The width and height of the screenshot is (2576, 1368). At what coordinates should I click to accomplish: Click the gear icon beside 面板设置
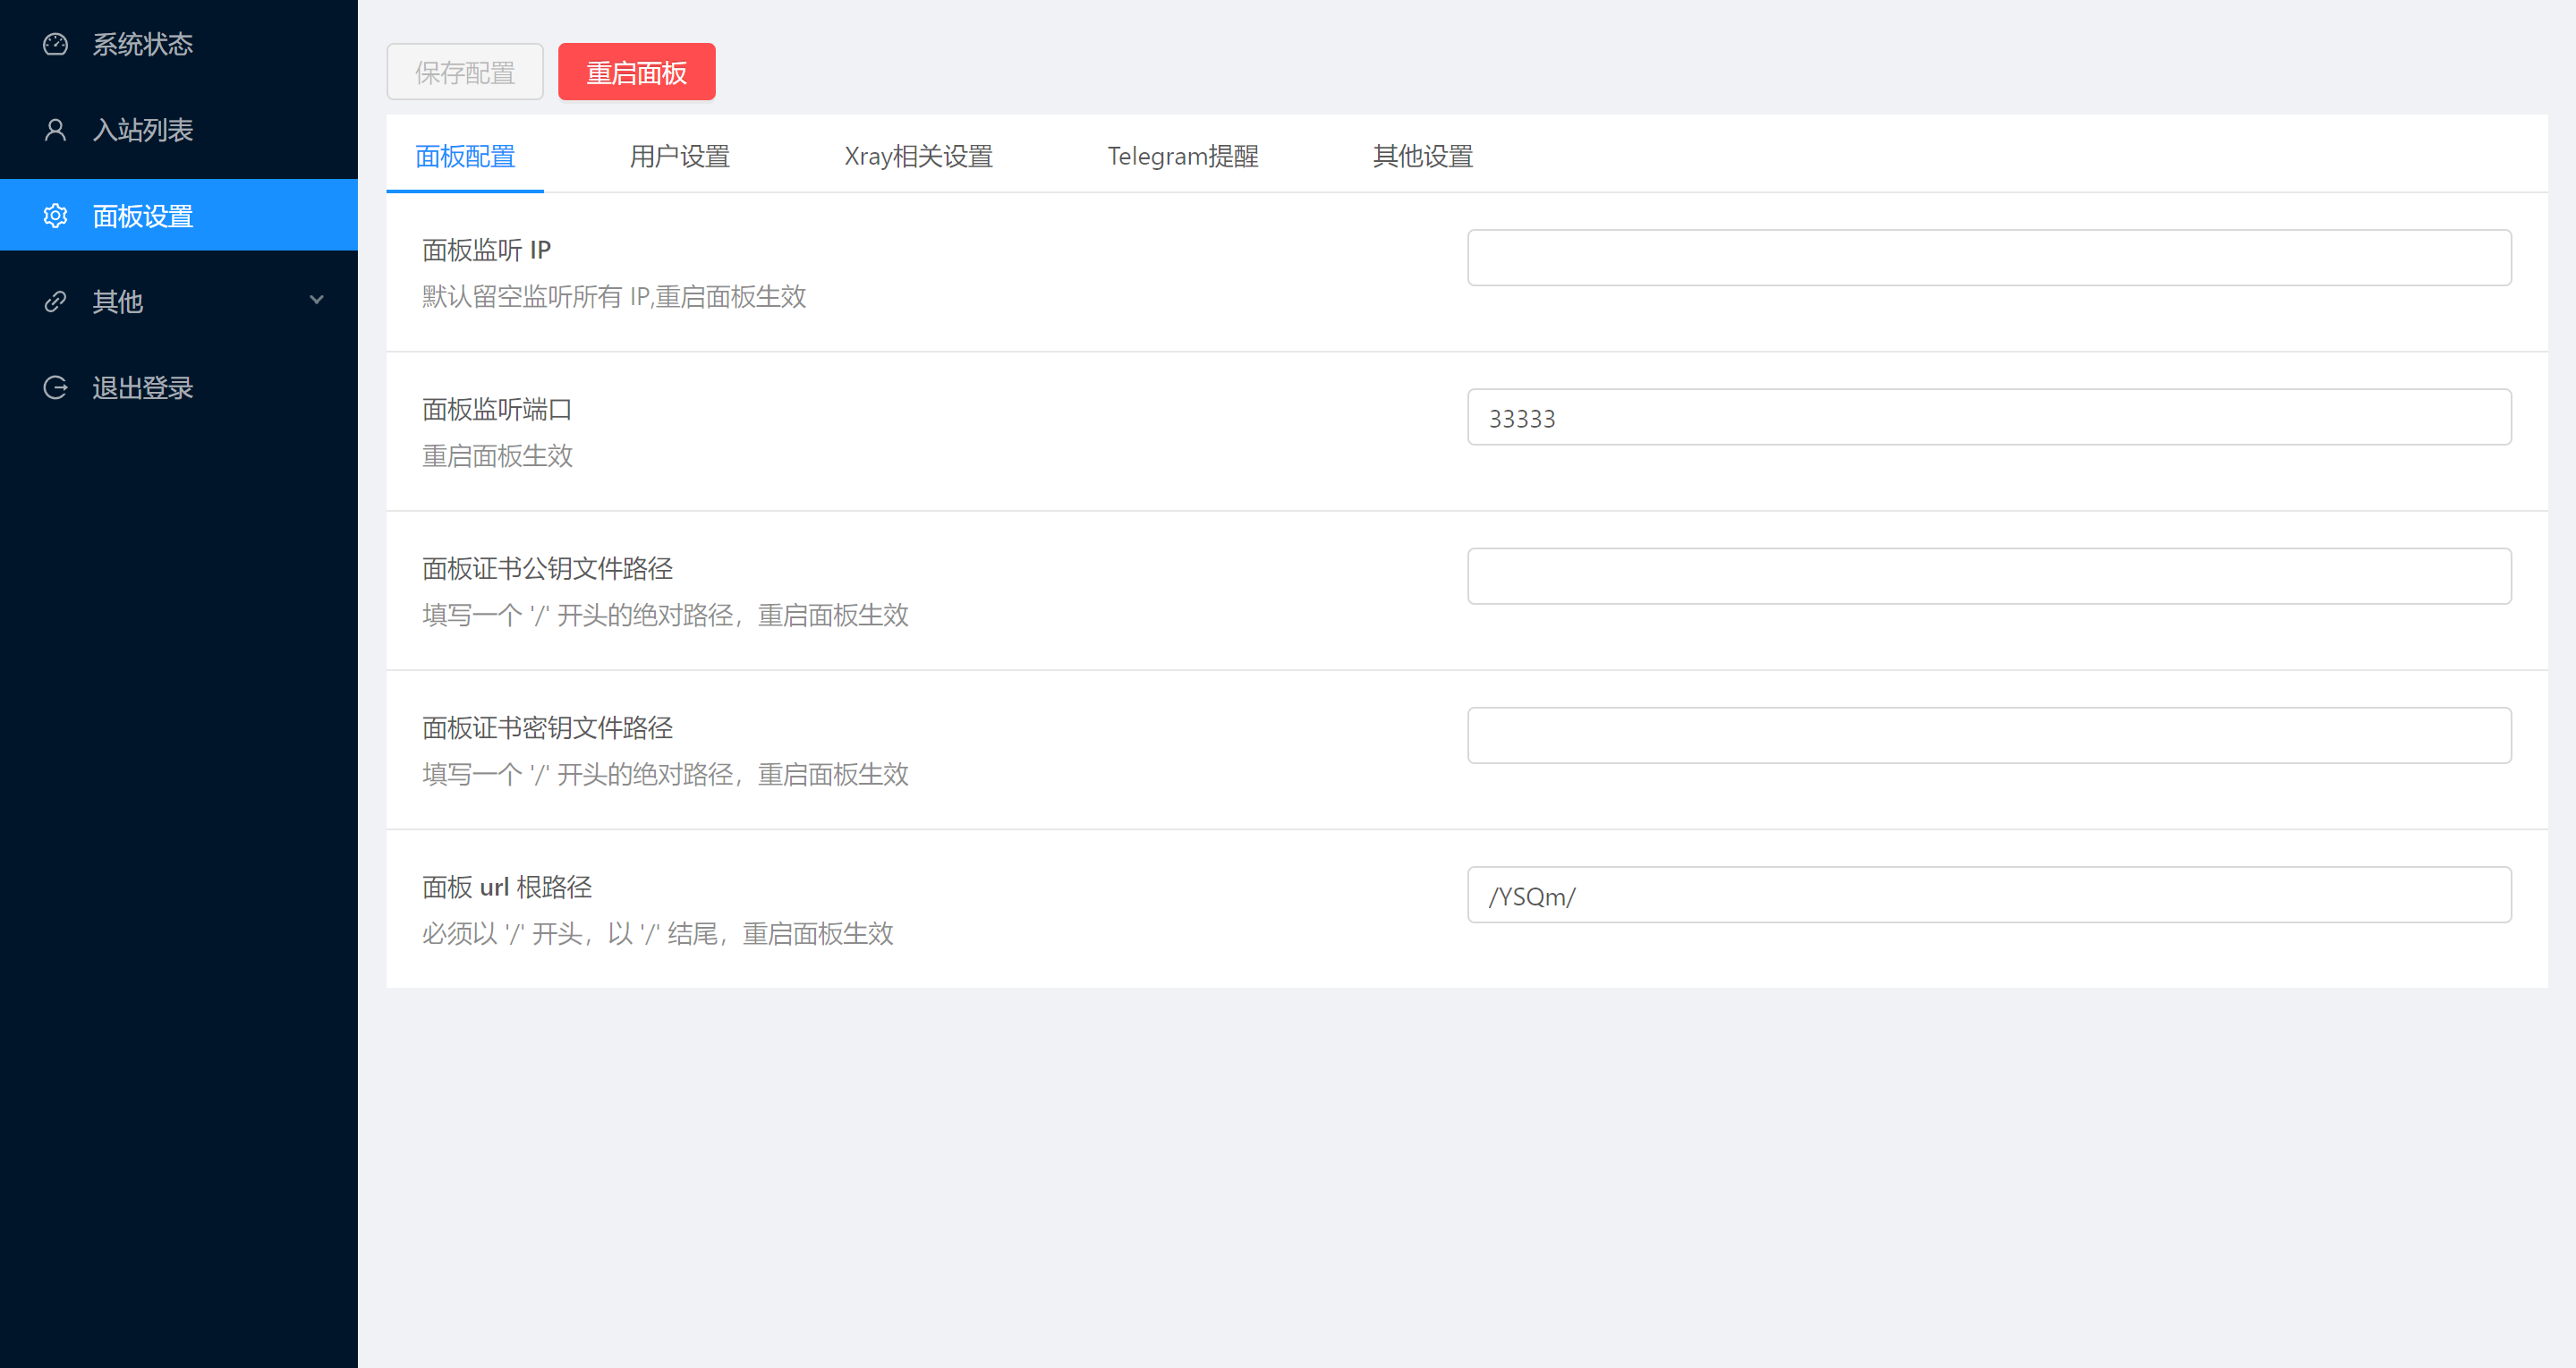tap(55, 216)
